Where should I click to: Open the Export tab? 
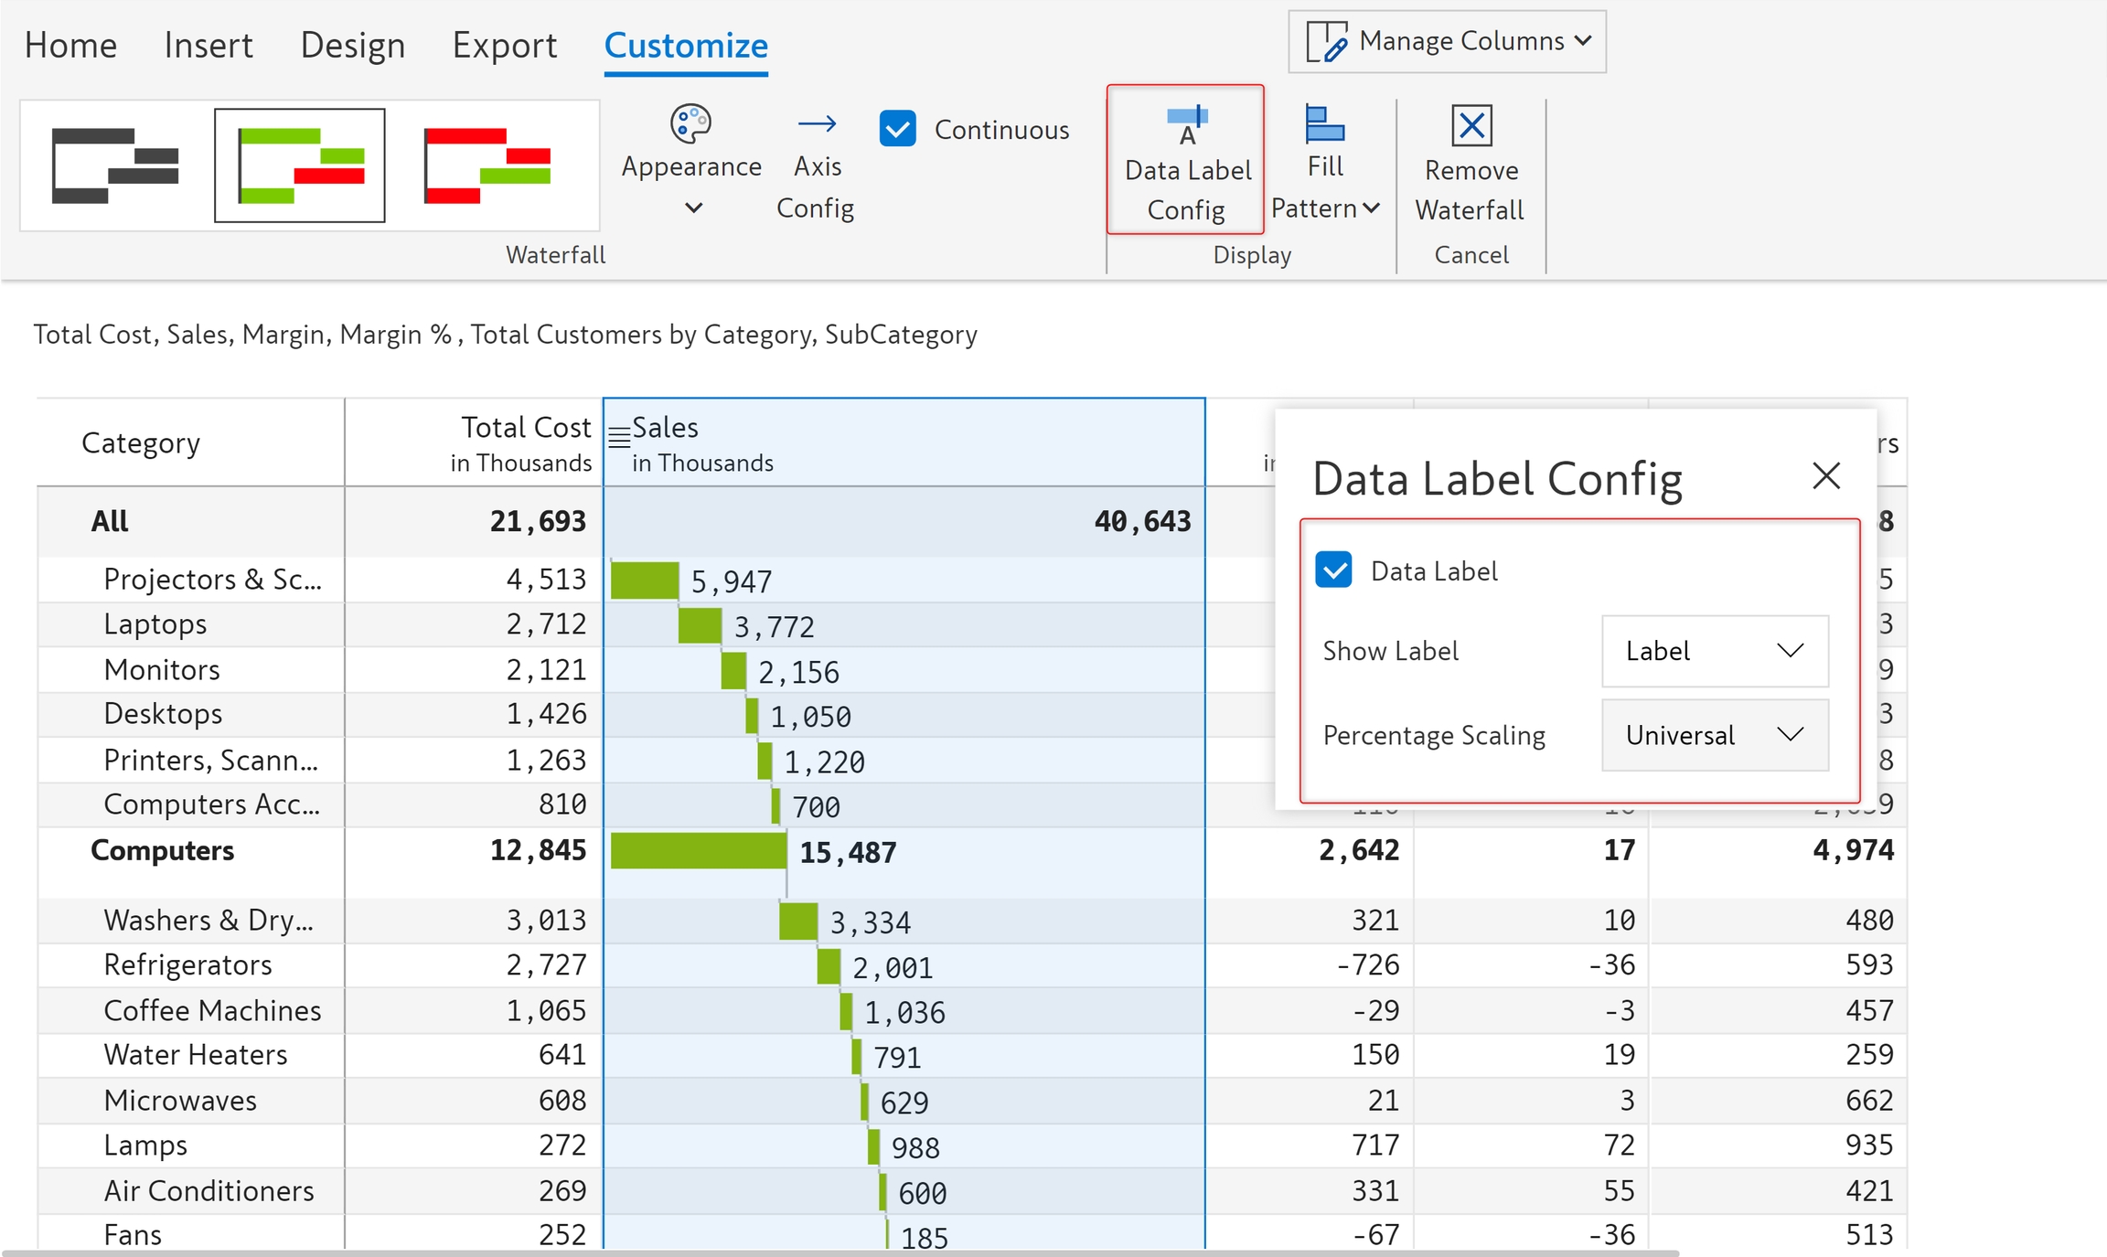pos(504,45)
